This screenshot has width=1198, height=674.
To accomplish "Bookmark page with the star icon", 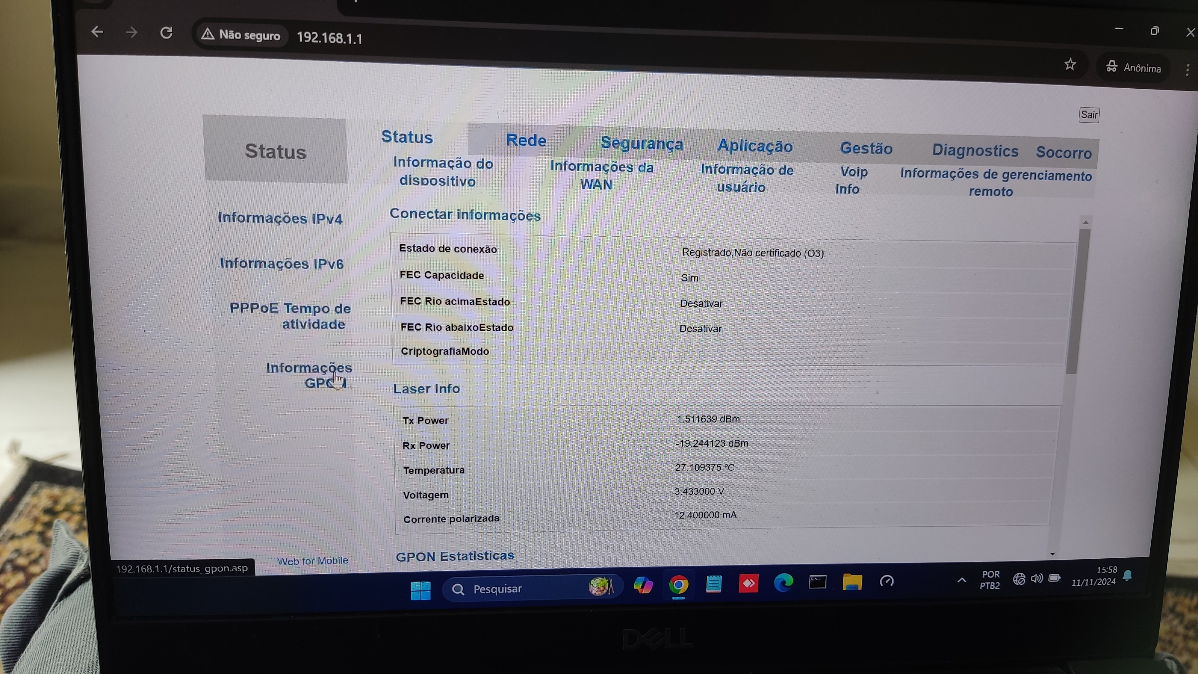I will tap(1070, 65).
